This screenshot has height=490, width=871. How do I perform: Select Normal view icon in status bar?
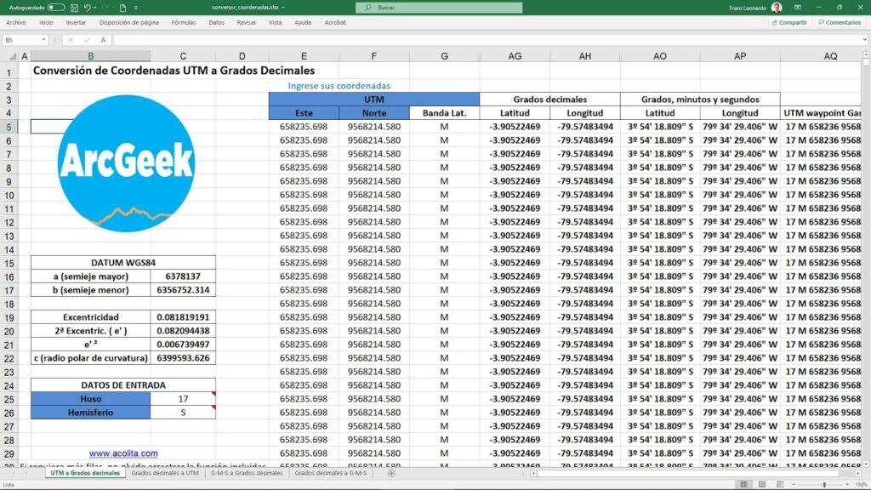coord(745,484)
